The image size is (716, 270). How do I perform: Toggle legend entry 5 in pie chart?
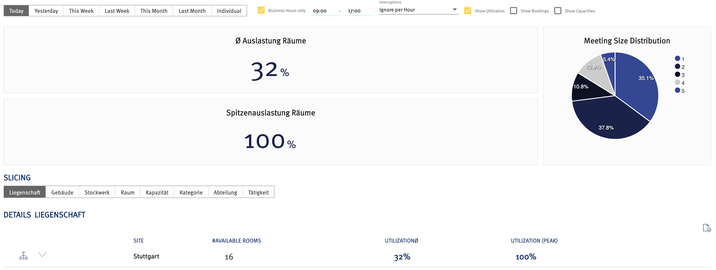pos(680,91)
